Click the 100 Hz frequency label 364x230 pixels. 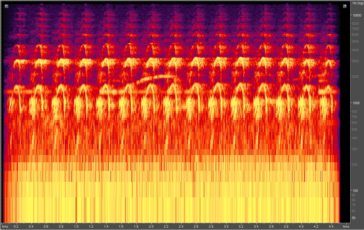coord(355,190)
